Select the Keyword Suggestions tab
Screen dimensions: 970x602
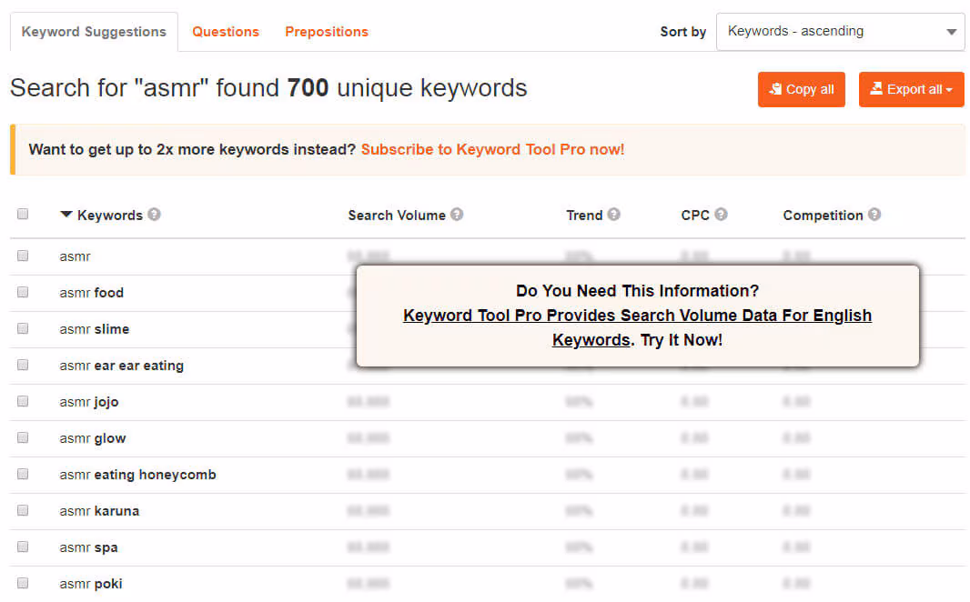(x=94, y=32)
